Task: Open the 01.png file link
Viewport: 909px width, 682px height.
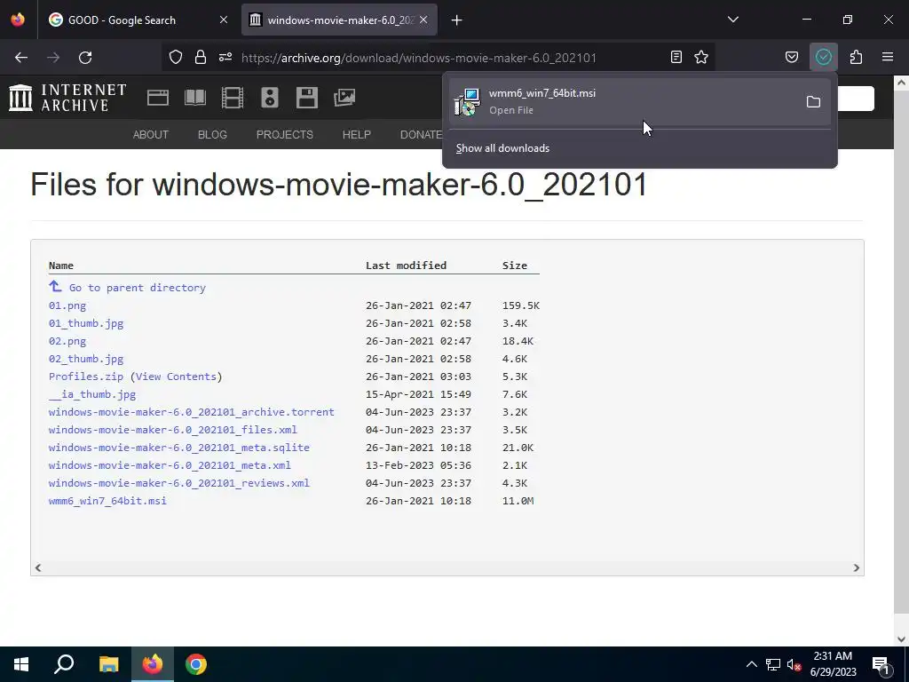Action: pyautogui.click(x=67, y=305)
